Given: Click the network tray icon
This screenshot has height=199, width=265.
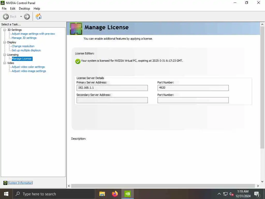Looking at the screenshot, I should coord(225,194).
